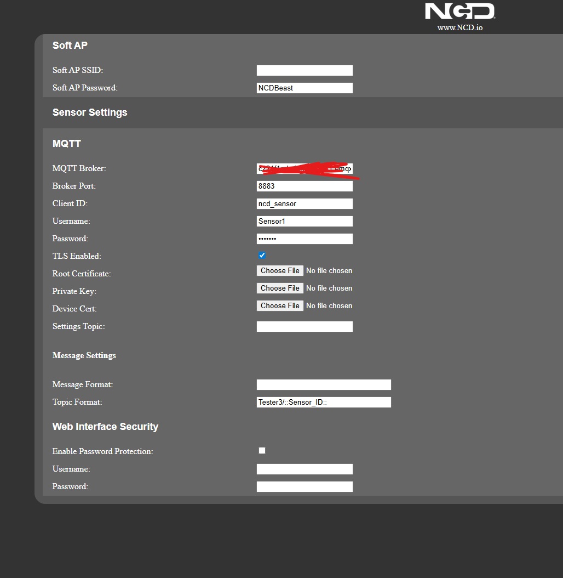The height and width of the screenshot is (578, 563).
Task: Click the MQTT Password masked field
Action: (x=305, y=239)
